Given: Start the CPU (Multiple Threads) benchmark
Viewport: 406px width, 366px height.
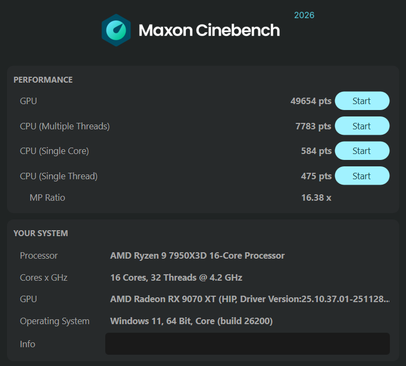Looking at the screenshot, I should tap(362, 126).
